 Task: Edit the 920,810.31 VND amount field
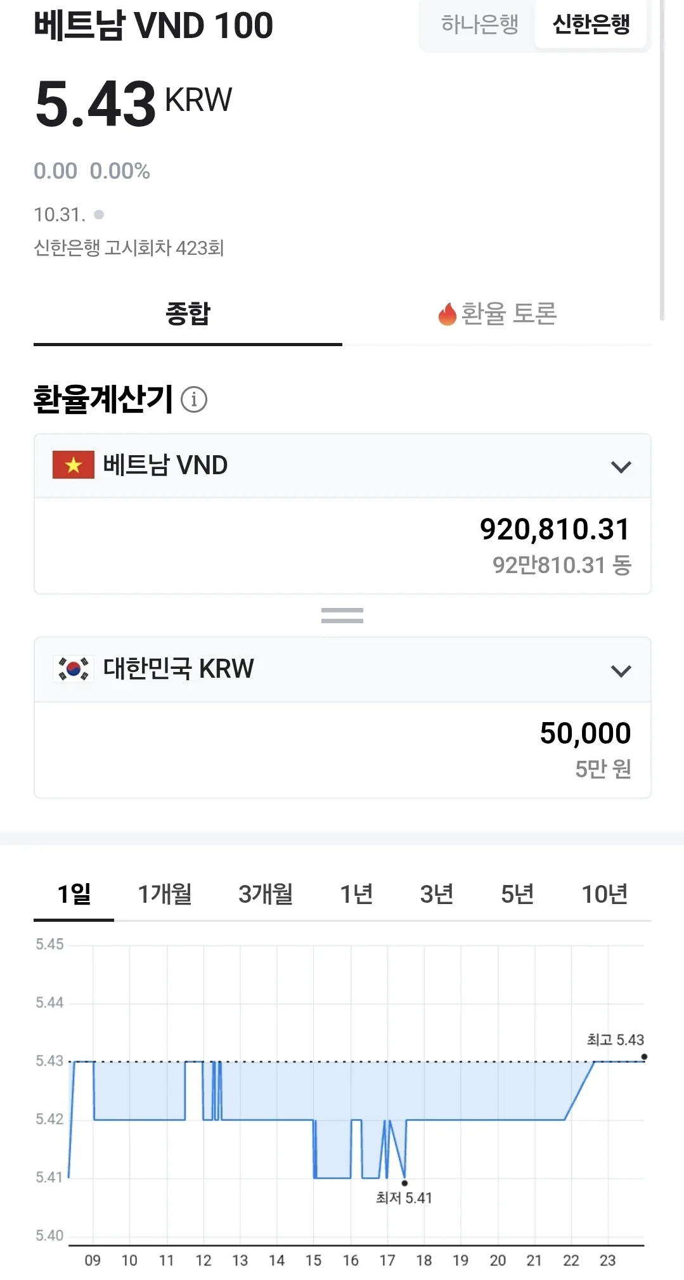coord(342,546)
